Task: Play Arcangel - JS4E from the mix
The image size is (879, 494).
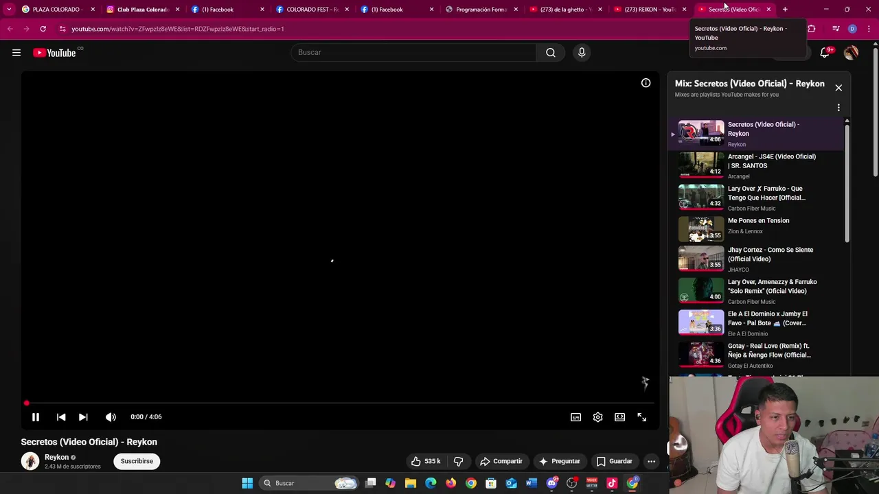Action: 755,165
